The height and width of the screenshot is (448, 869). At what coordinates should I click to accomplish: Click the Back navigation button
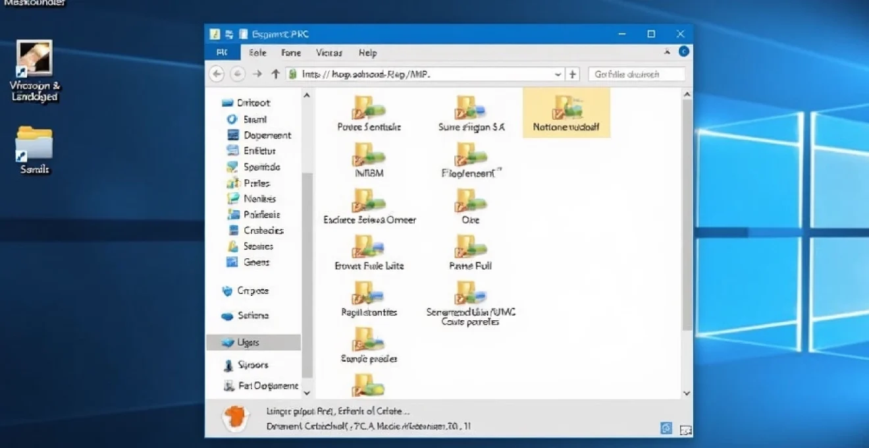point(216,74)
